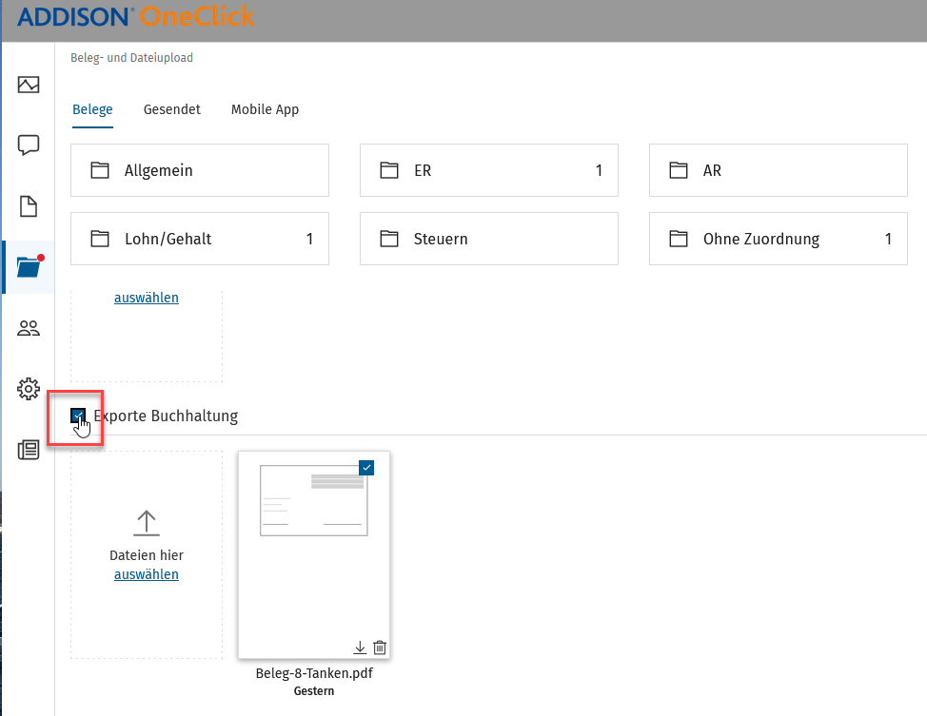Click the auswählen link below Dateien hier

[x=147, y=574]
